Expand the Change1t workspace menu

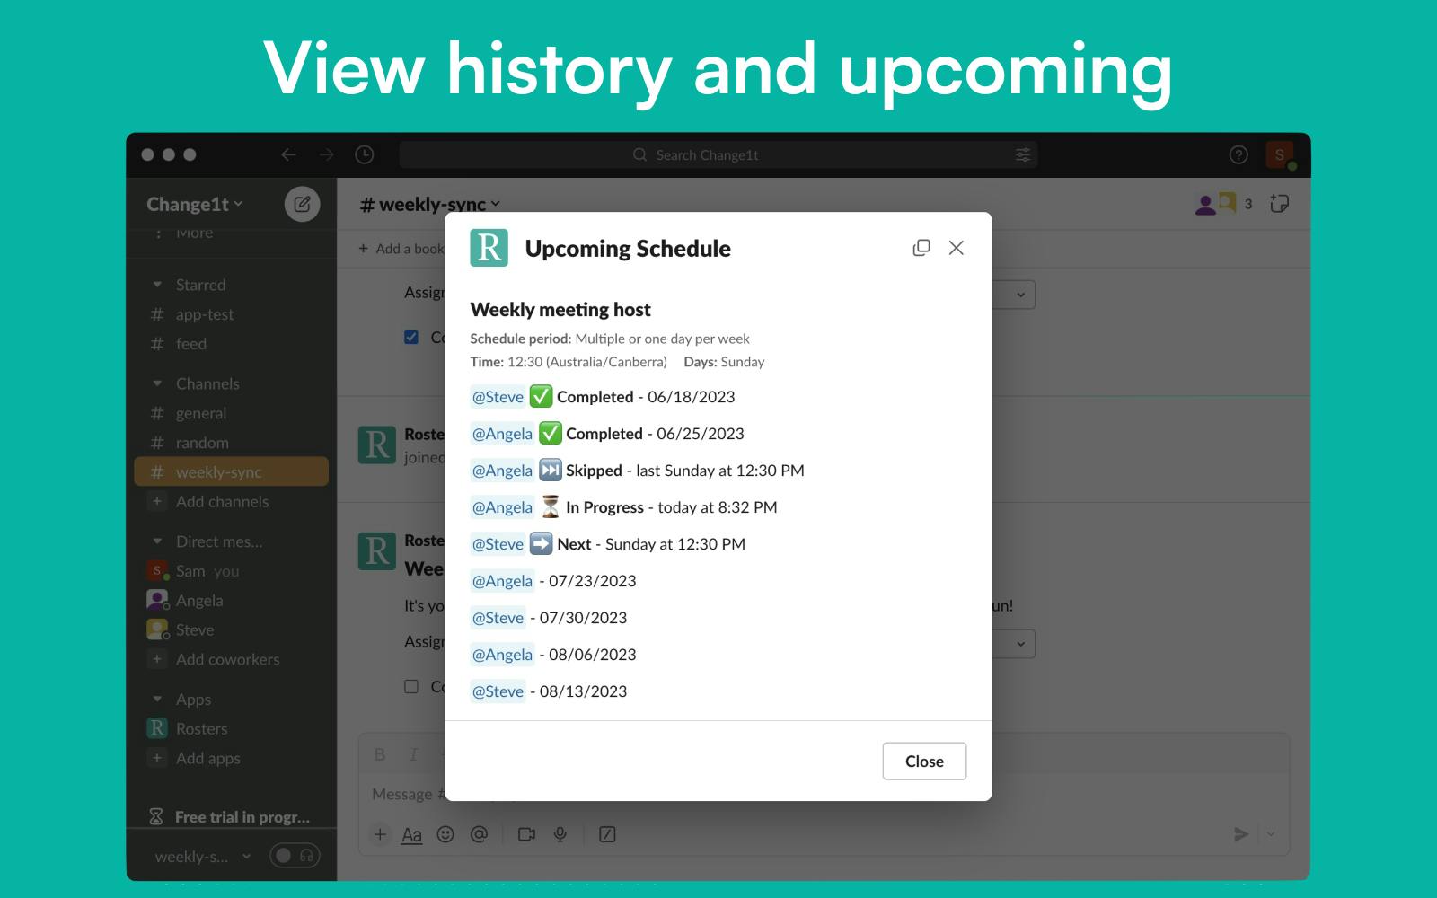[195, 204]
